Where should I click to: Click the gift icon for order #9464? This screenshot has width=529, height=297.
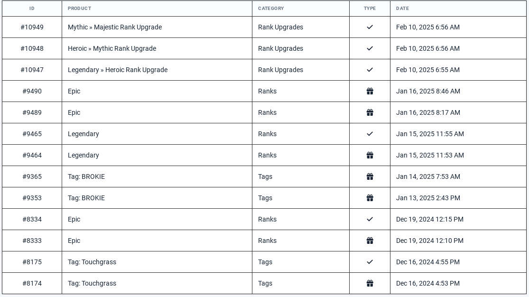tap(370, 155)
